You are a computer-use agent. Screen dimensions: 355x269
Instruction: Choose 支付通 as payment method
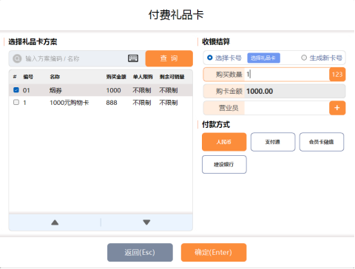coord(273,142)
